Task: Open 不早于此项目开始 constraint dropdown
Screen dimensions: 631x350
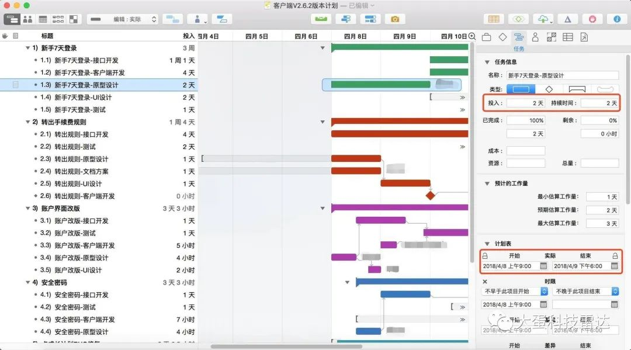Action: point(515,291)
